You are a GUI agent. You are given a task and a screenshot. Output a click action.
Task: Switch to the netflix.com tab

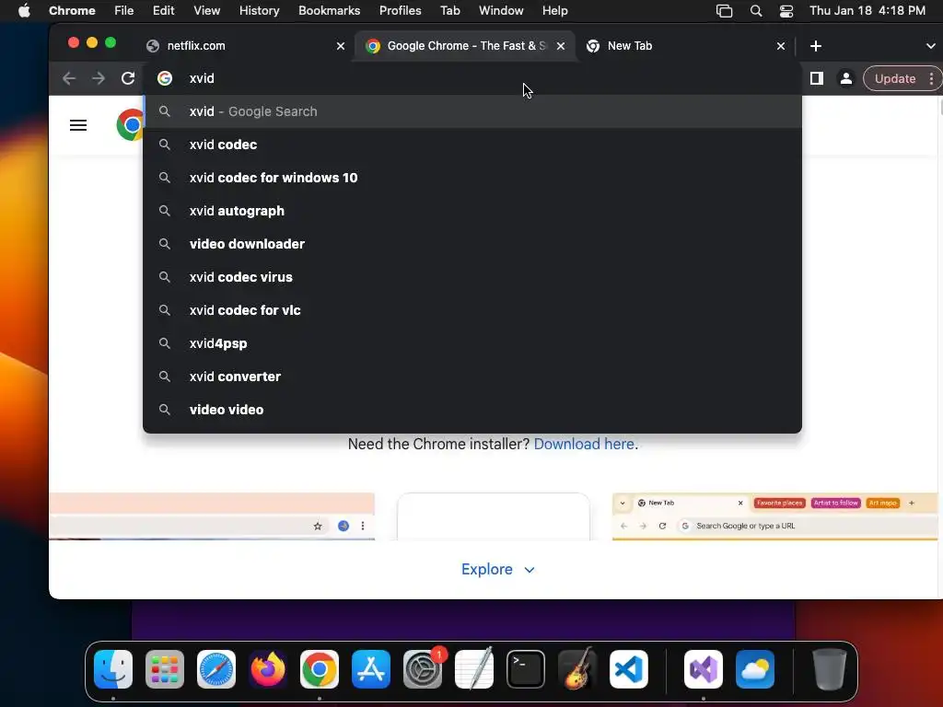coord(245,46)
